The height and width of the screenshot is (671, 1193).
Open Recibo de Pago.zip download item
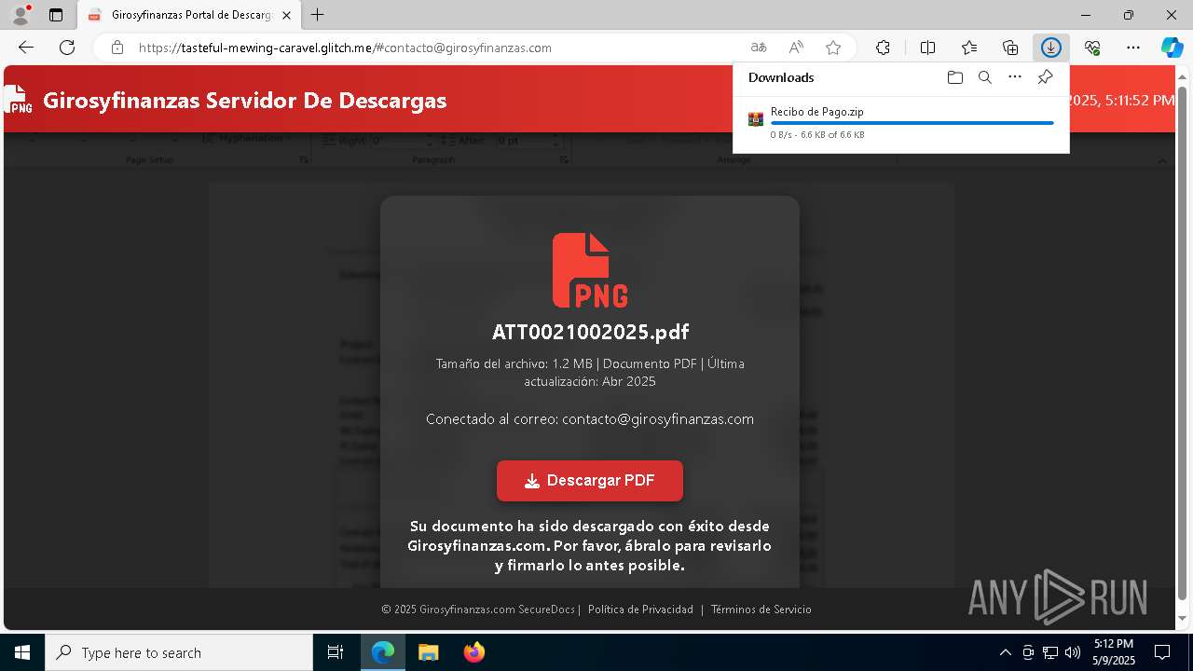[x=900, y=122]
